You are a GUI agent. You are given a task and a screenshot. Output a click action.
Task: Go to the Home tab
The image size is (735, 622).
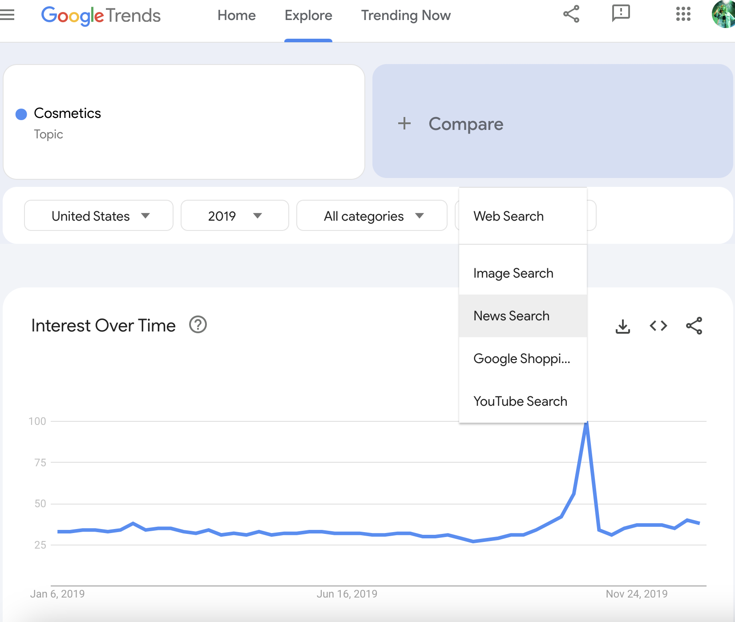(237, 16)
